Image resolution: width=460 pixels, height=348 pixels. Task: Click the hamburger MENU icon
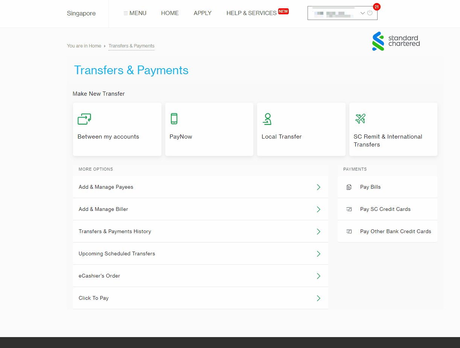pyautogui.click(x=126, y=13)
